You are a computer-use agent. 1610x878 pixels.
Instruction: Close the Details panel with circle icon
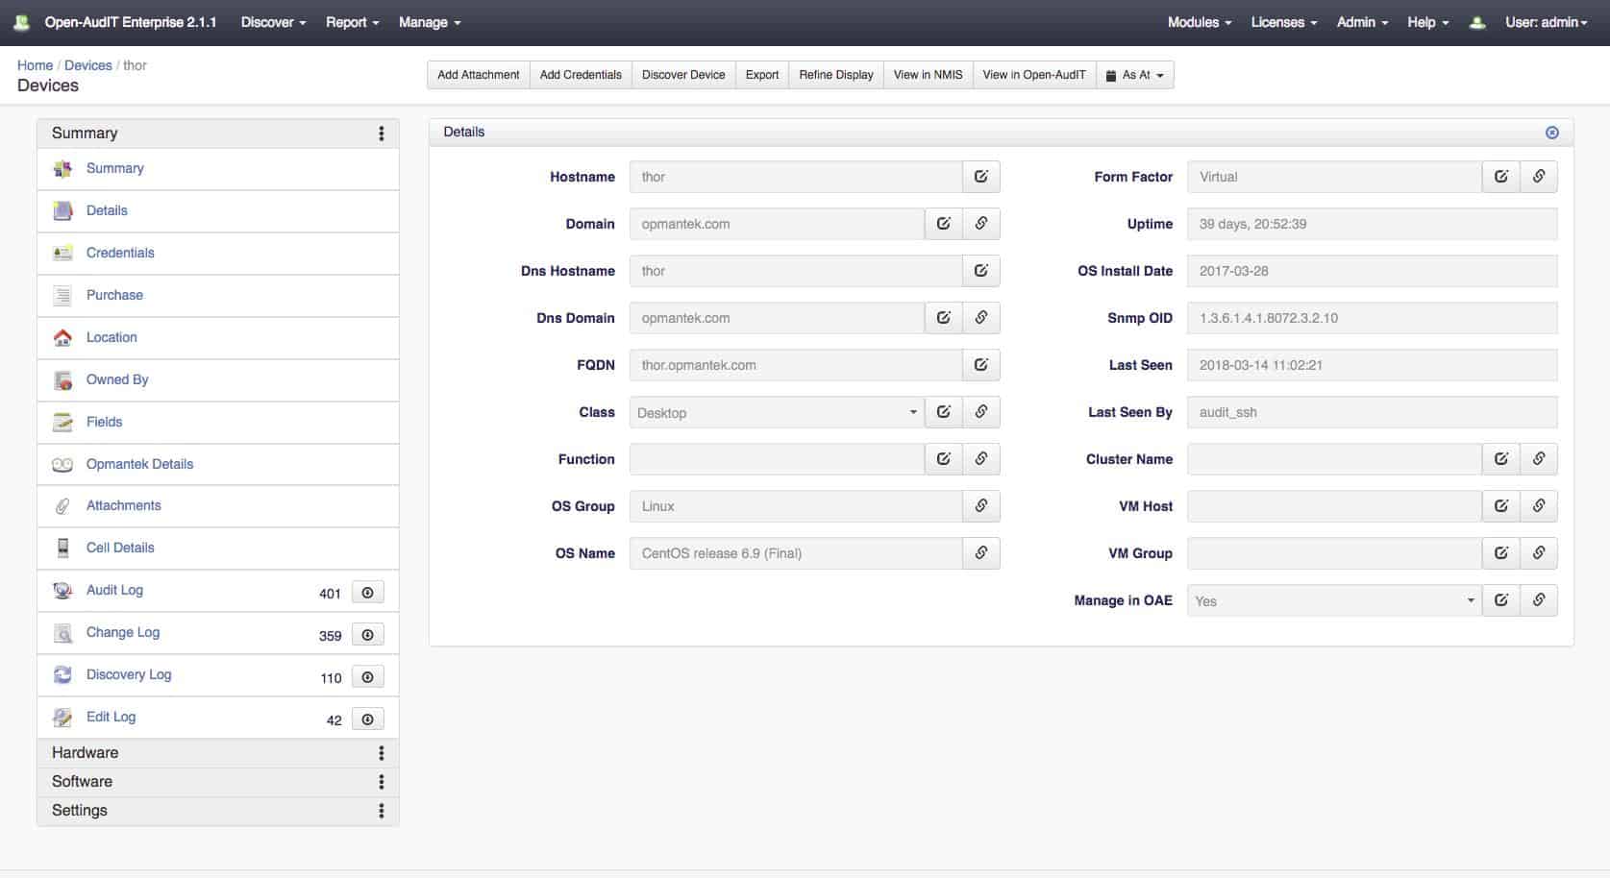click(x=1551, y=133)
